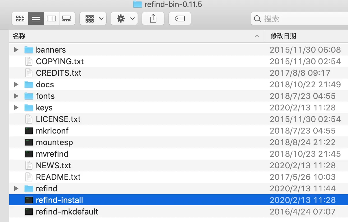
Task: Click the 搜索 search field
Action: tap(299, 19)
